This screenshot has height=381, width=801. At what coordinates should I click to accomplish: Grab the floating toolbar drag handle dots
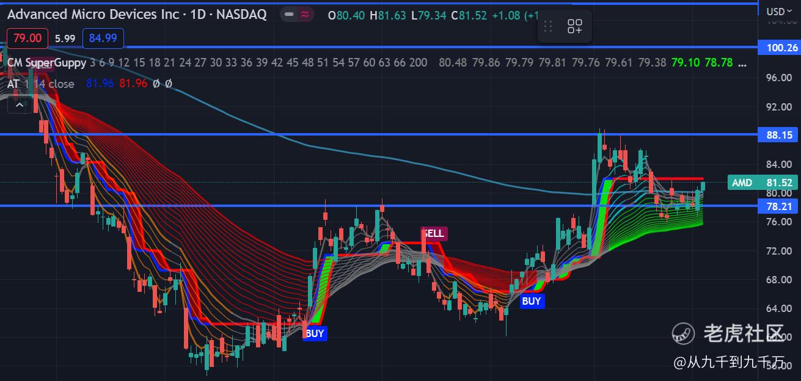548,26
